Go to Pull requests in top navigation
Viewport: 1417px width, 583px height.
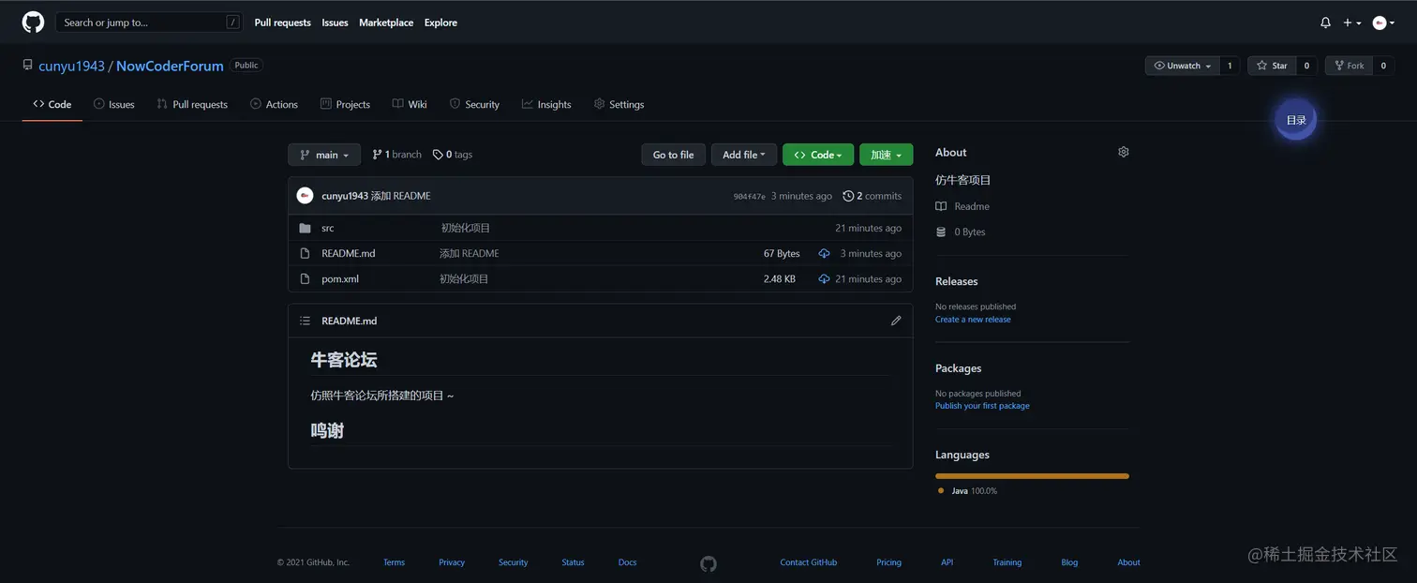[282, 22]
